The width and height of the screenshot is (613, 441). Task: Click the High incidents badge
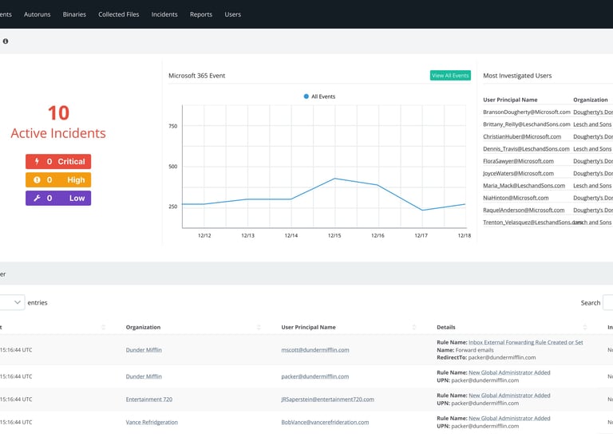point(58,179)
